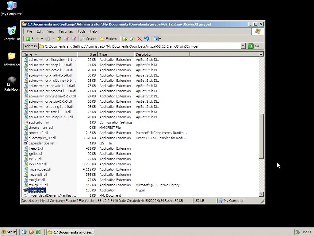Select file lgpllibs.dll

[x=36, y=154]
